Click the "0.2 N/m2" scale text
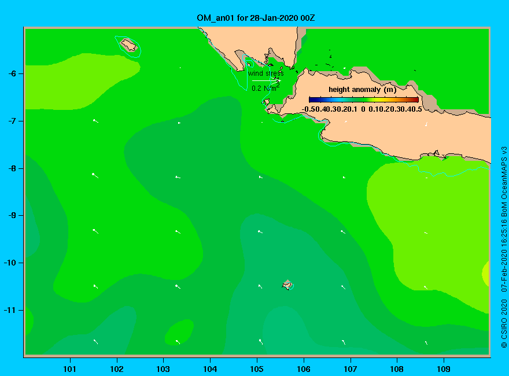 tap(265, 88)
